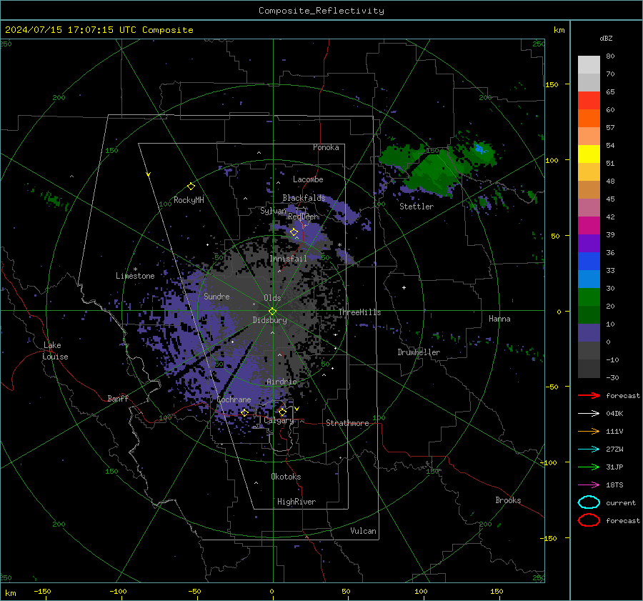
Task: Click the 'Airdrie' city label
Action: coord(281,382)
